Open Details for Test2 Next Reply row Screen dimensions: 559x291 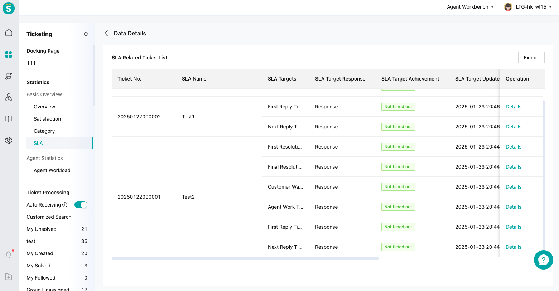click(x=513, y=247)
